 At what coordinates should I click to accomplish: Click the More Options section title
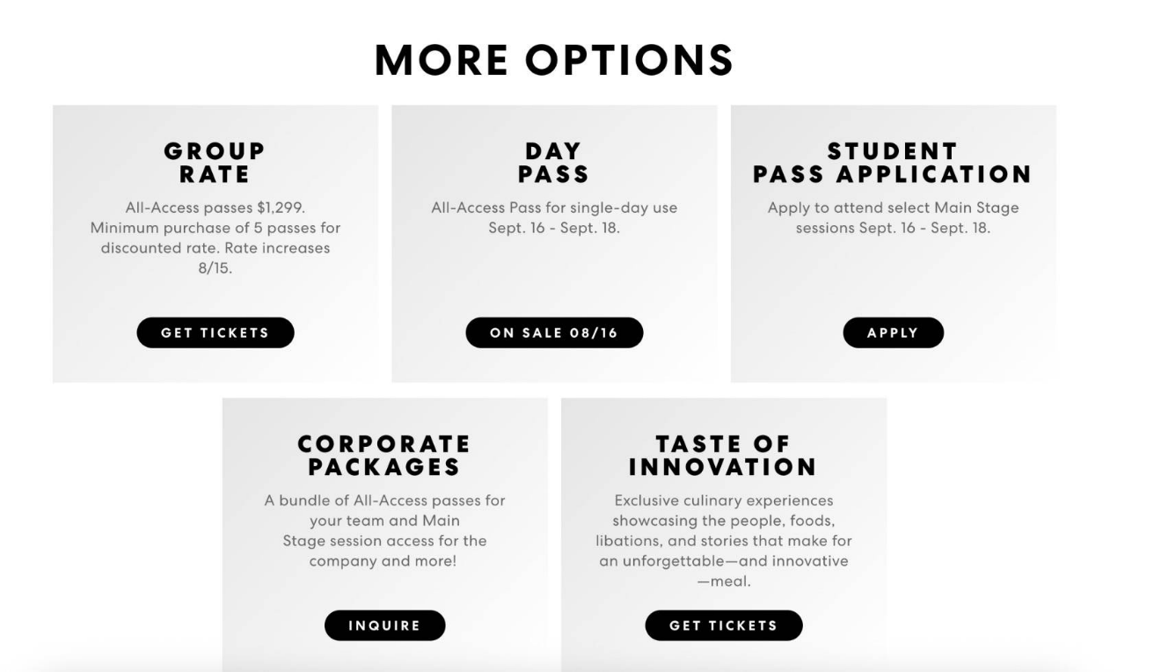click(554, 60)
